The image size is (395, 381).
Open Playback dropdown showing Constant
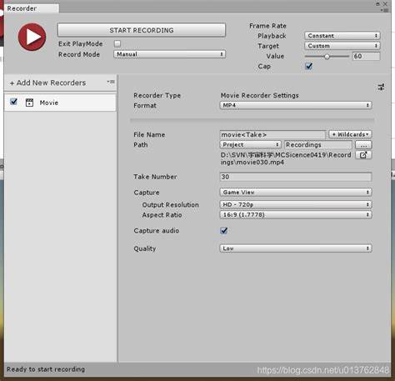pyautogui.click(x=342, y=36)
